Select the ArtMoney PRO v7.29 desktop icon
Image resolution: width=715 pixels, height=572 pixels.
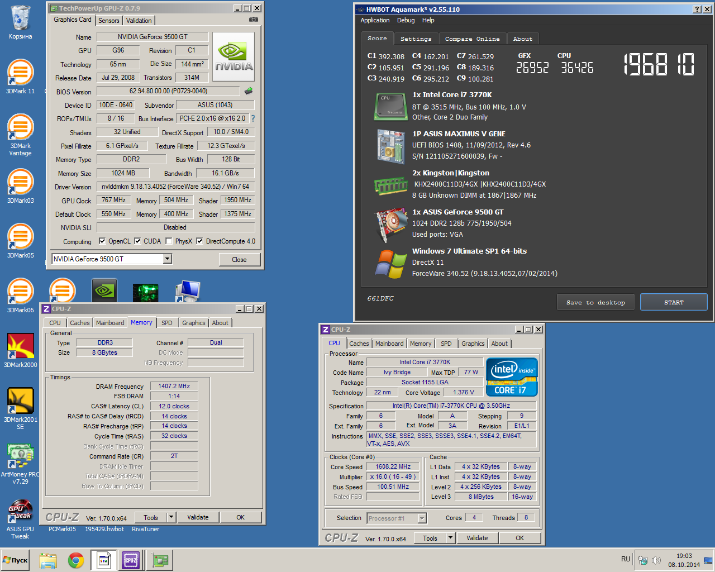click(20, 464)
